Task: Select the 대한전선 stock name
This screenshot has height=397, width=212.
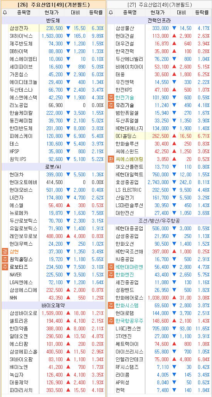Action: [x=125, y=213]
